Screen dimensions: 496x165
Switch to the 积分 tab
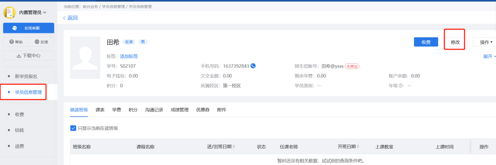coord(133,110)
